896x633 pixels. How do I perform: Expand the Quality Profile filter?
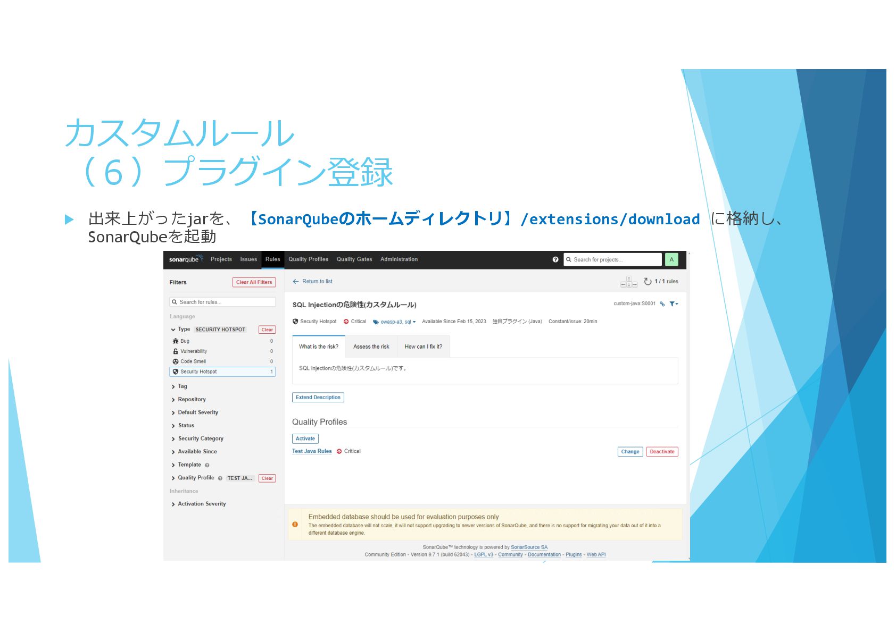pos(193,478)
